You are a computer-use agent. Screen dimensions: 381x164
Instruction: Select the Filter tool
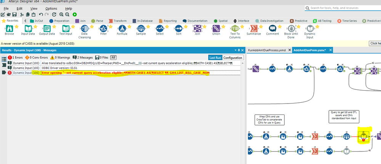(x=103, y=30)
